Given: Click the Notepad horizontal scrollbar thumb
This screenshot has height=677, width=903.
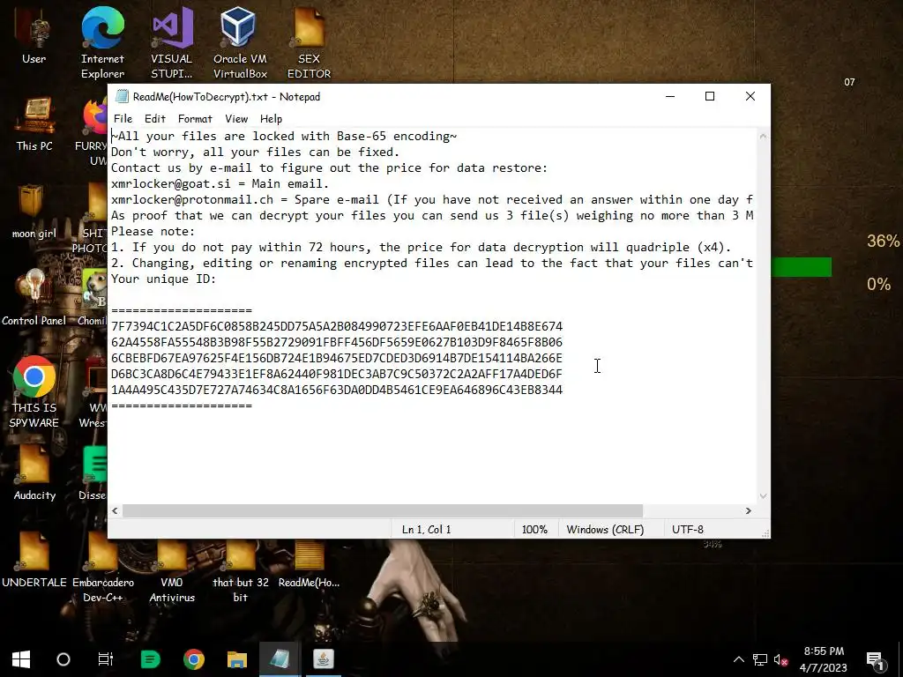Looking at the screenshot, I should 383,510.
